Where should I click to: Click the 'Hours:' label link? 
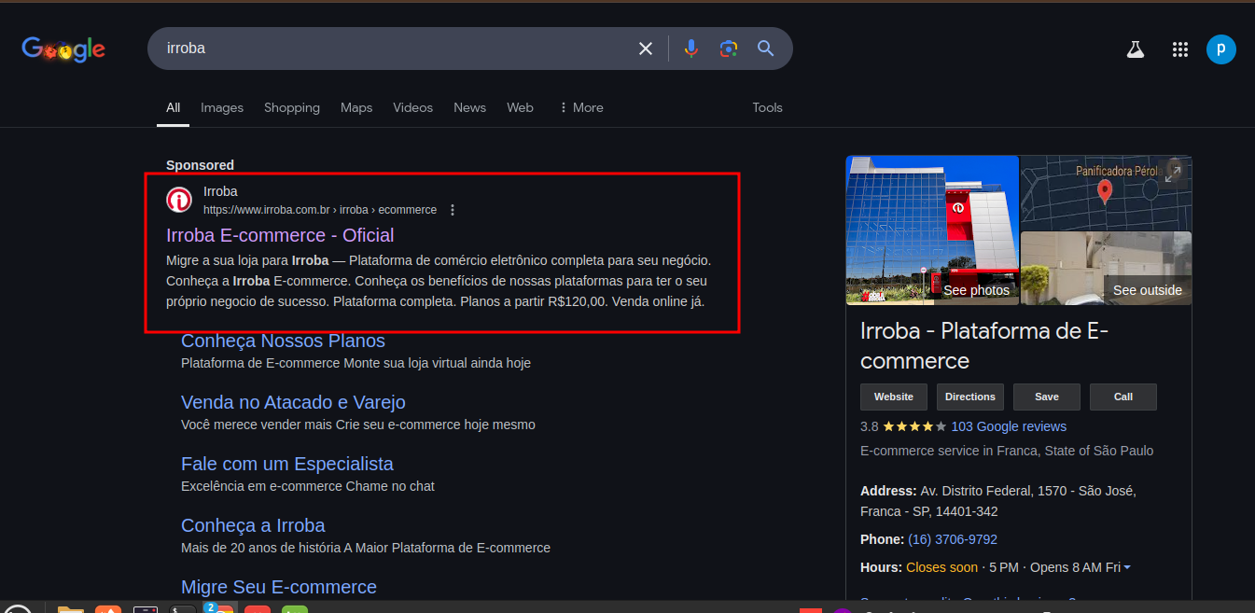881,567
